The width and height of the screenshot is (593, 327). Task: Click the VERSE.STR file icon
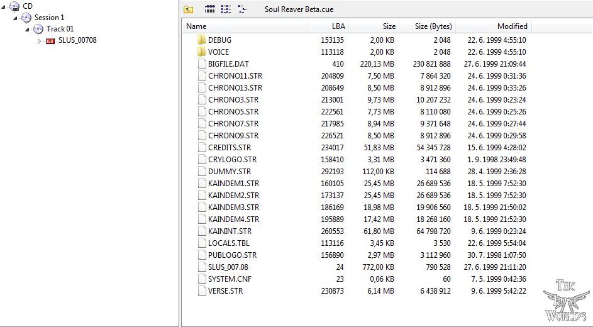pos(202,291)
